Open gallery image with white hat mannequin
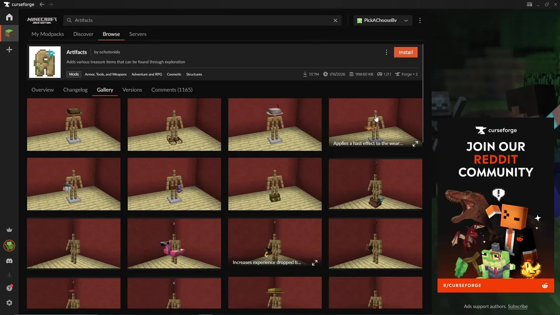This screenshot has width=560, height=315. coord(275,124)
